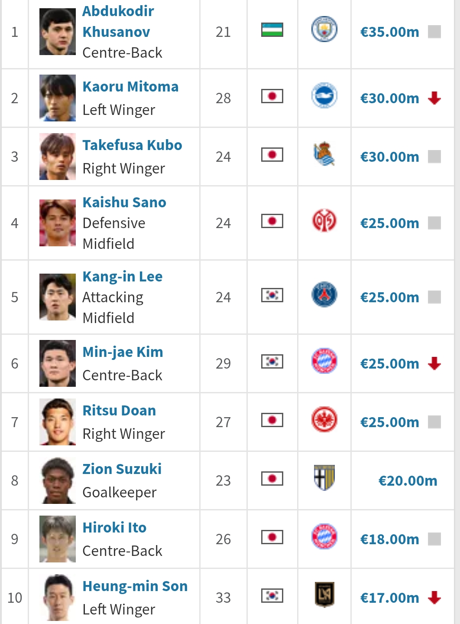The width and height of the screenshot is (460, 624).
Task: Open Zion Suzuki's €20.00m market value
Action: [408, 480]
